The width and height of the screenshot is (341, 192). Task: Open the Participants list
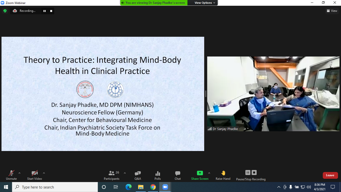pos(112,175)
